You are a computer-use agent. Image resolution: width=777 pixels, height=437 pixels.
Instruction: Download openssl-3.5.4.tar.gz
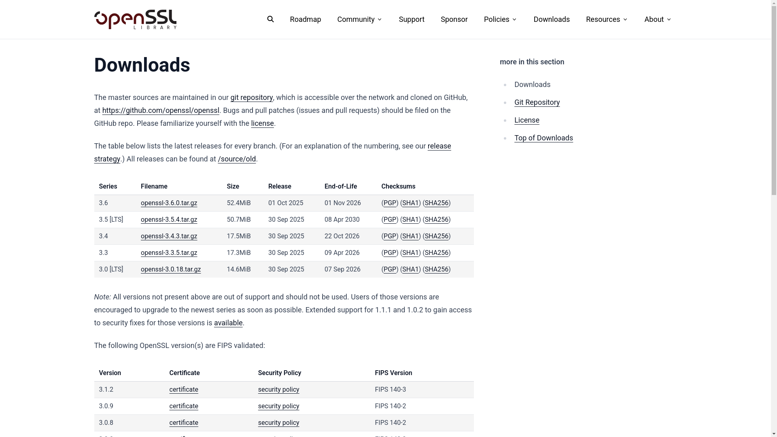[169, 220]
